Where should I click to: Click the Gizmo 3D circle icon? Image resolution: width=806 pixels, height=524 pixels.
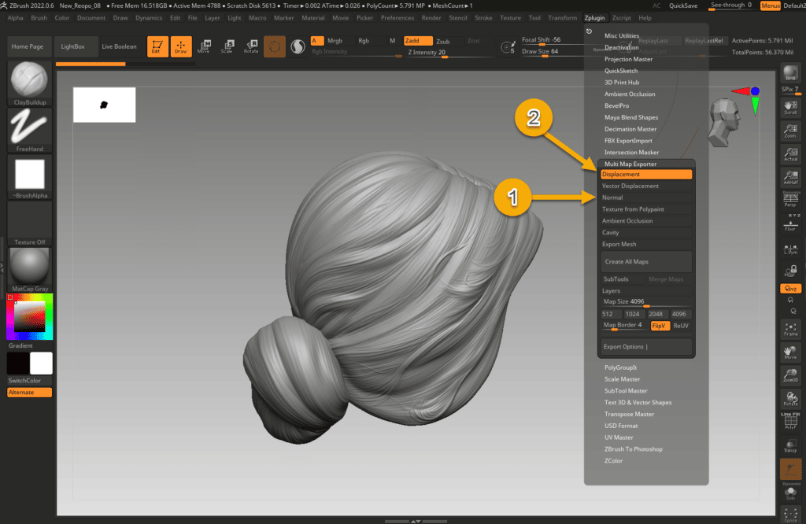(x=275, y=46)
